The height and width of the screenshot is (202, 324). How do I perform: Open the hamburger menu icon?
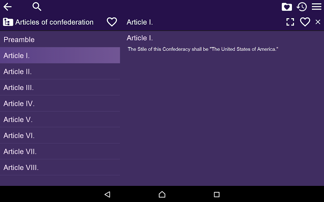pos(317,6)
